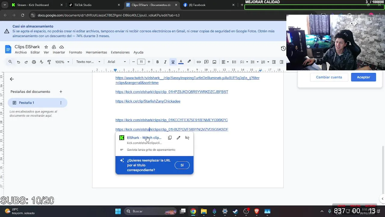Click the move-to-Drive folder icon
Screen dimensions: 385x217
[54, 47]
